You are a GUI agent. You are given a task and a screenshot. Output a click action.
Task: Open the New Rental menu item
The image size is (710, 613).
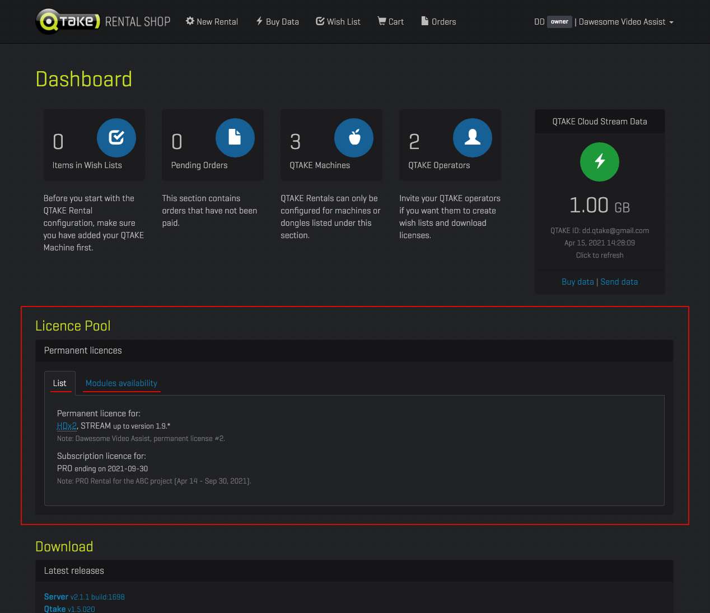(x=212, y=21)
